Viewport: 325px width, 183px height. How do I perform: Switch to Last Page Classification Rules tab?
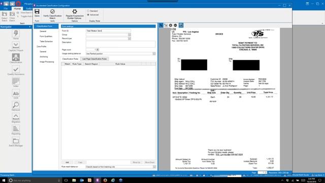pos(94,59)
